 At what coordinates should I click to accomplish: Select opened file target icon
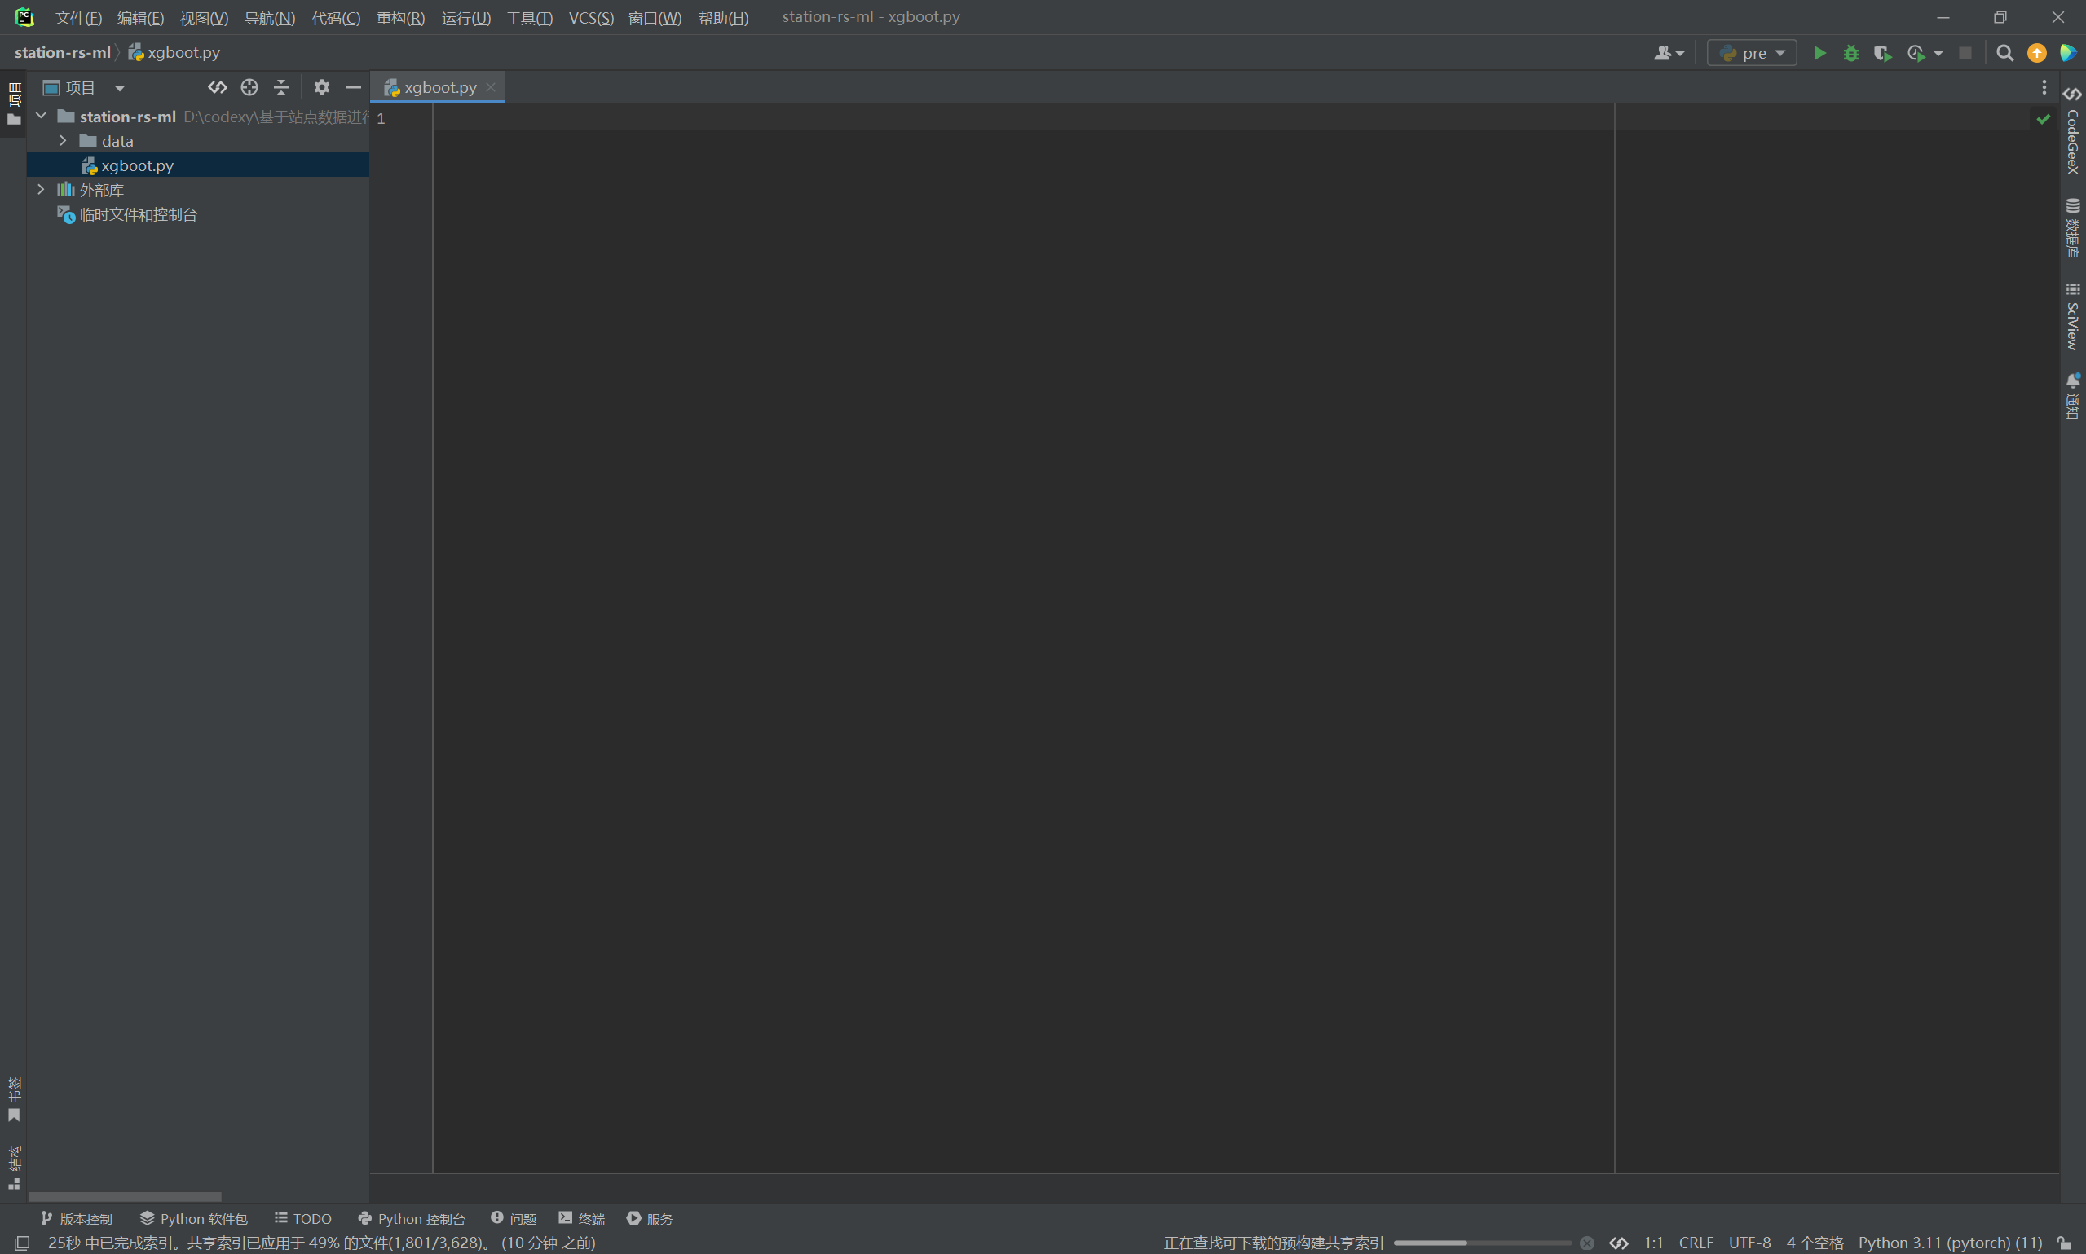point(249,87)
